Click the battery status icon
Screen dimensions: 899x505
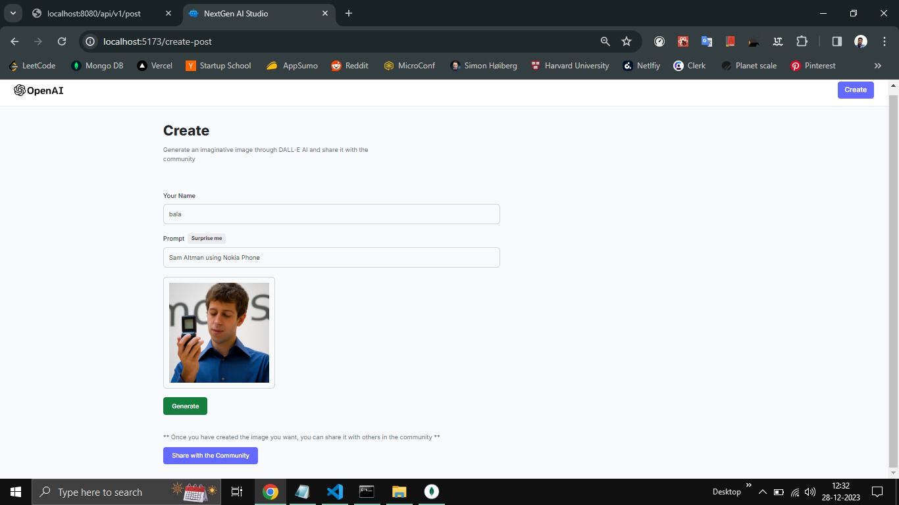(x=779, y=492)
